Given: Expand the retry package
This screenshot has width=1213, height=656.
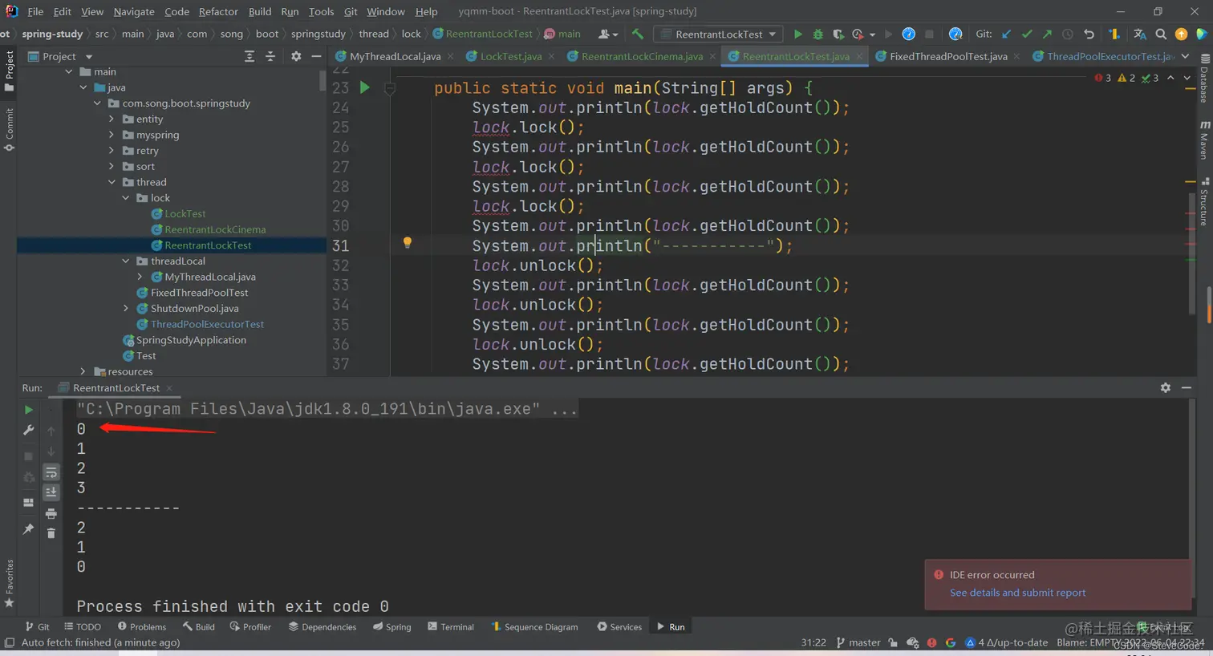Looking at the screenshot, I should coord(112,151).
